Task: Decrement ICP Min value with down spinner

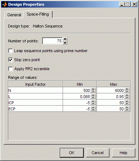Action: pyautogui.click(x=93, y=104)
